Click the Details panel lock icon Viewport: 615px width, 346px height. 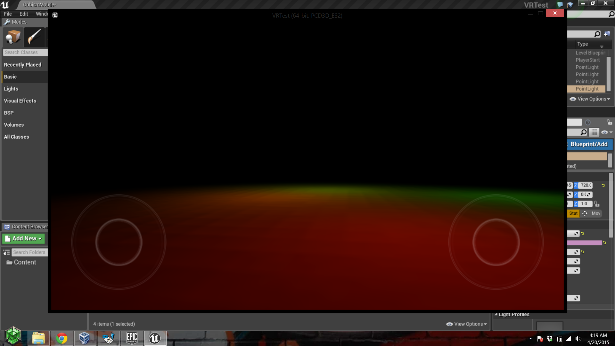coord(609,122)
